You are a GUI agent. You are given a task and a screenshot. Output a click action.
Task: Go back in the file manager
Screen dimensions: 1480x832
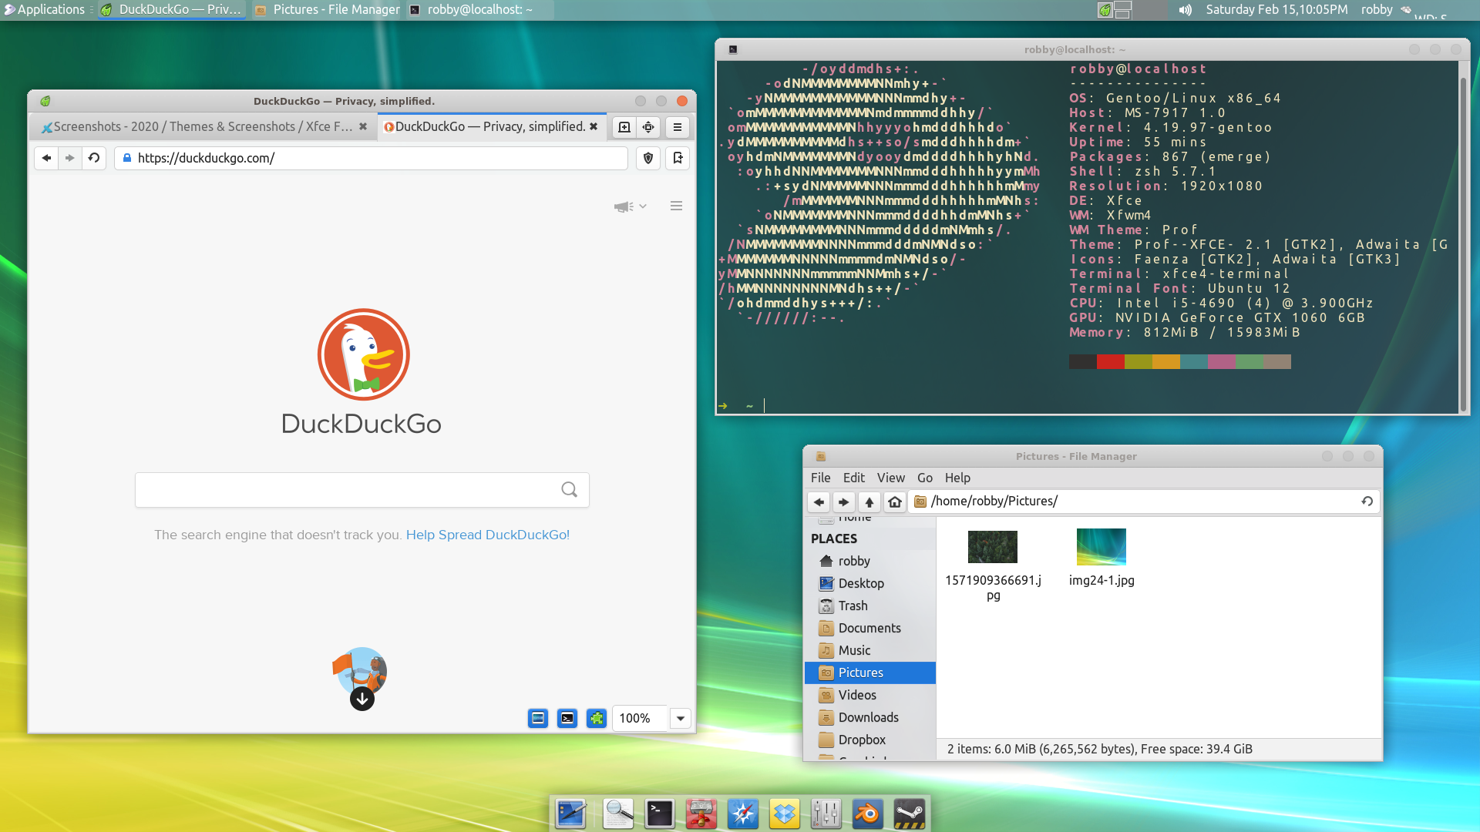pyautogui.click(x=819, y=502)
